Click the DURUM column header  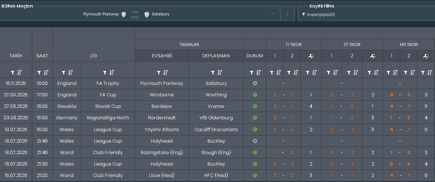tap(255, 56)
